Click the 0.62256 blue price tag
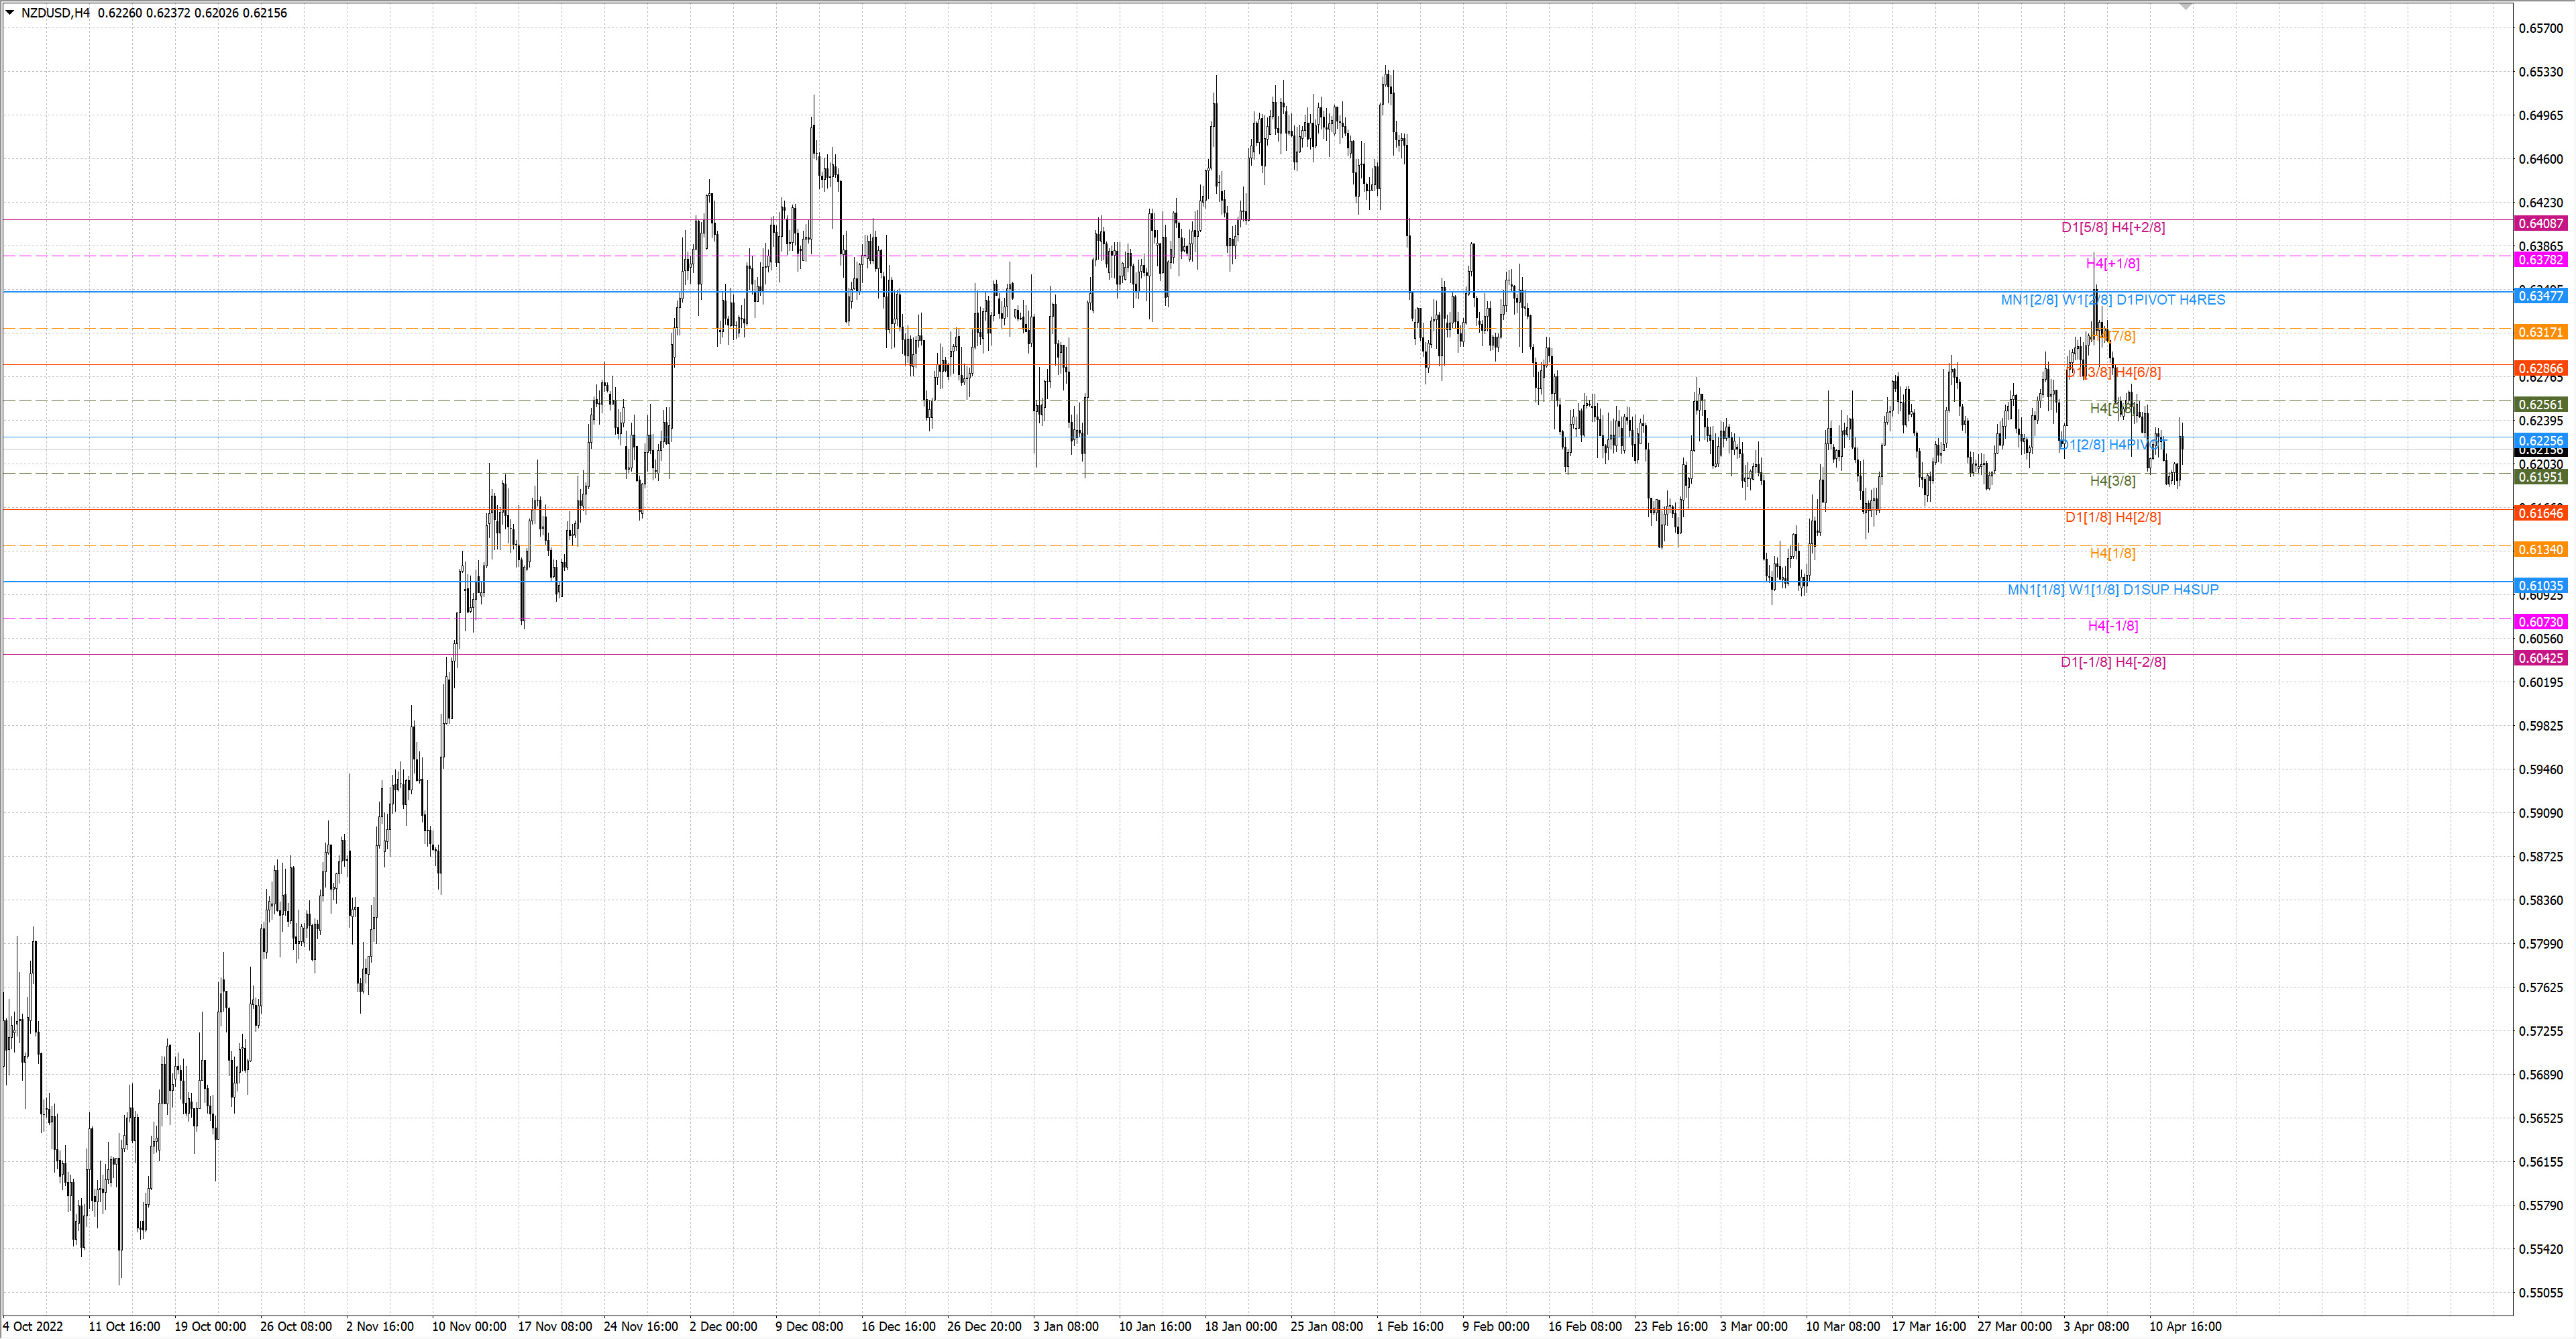Screen dimensions: 2576x1339 pyautogui.click(x=2541, y=440)
